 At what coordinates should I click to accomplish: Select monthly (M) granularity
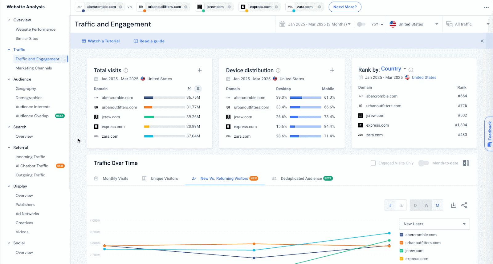coord(438,205)
